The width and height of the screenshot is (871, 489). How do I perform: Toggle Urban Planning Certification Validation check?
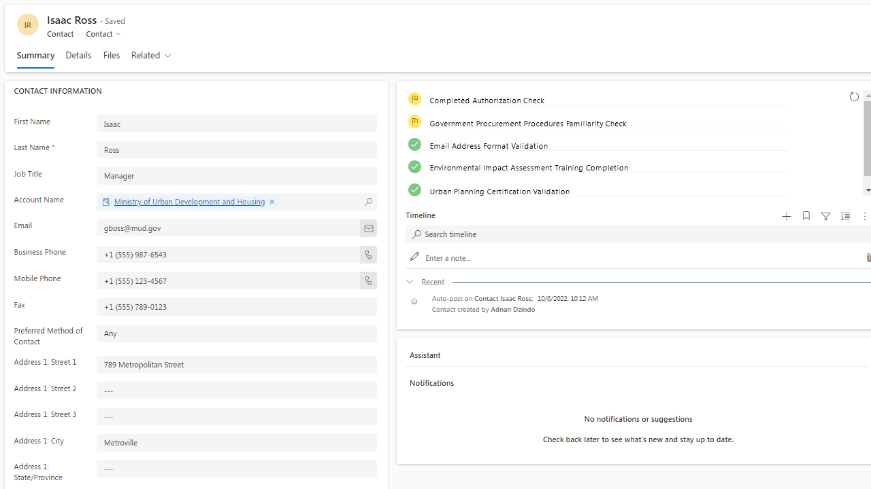pos(414,190)
